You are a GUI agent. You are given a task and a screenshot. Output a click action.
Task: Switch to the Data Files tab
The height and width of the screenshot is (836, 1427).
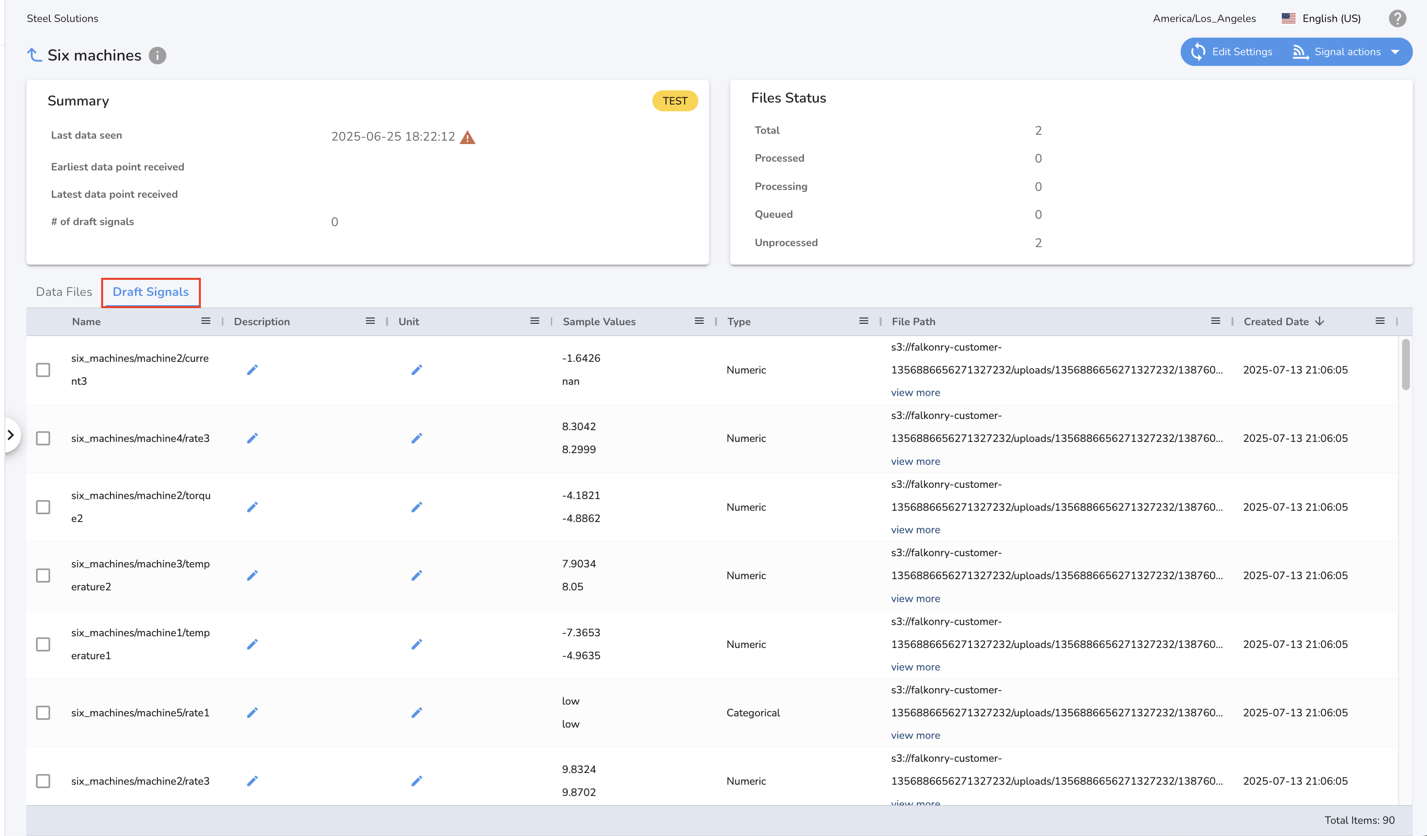click(x=64, y=292)
